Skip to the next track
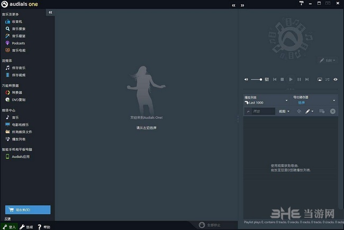344x230 pixels. (307, 79)
